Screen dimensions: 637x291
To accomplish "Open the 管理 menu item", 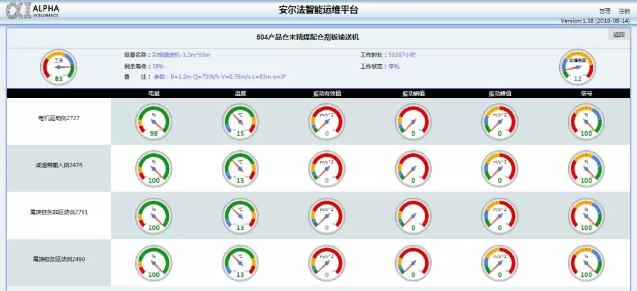I will click(x=605, y=11).
